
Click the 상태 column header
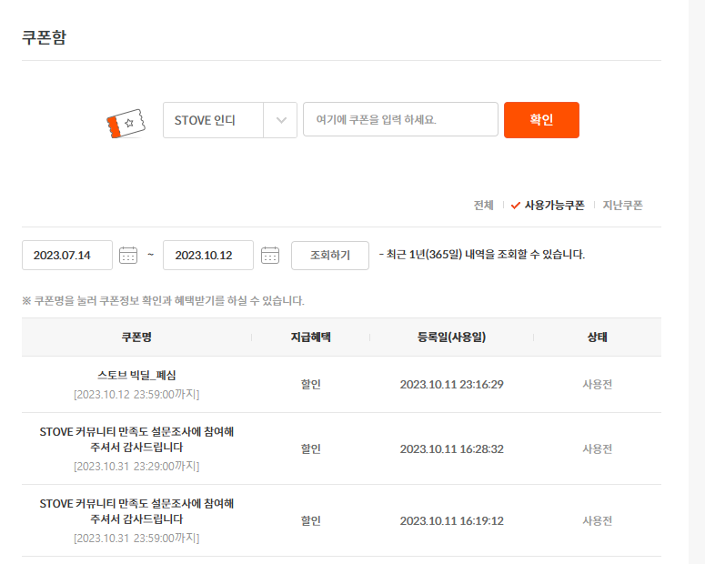point(597,337)
